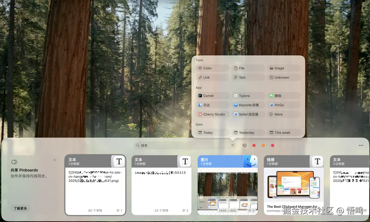Select the 图片 1440 × 900 clip
This screenshot has height=222, width=370.
click(x=227, y=185)
